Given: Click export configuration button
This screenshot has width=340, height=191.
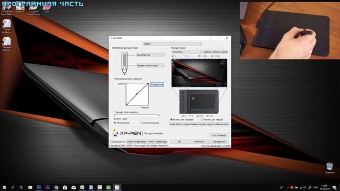Looking at the screenshot, I should pyautogui.click(x=137, y=142).
